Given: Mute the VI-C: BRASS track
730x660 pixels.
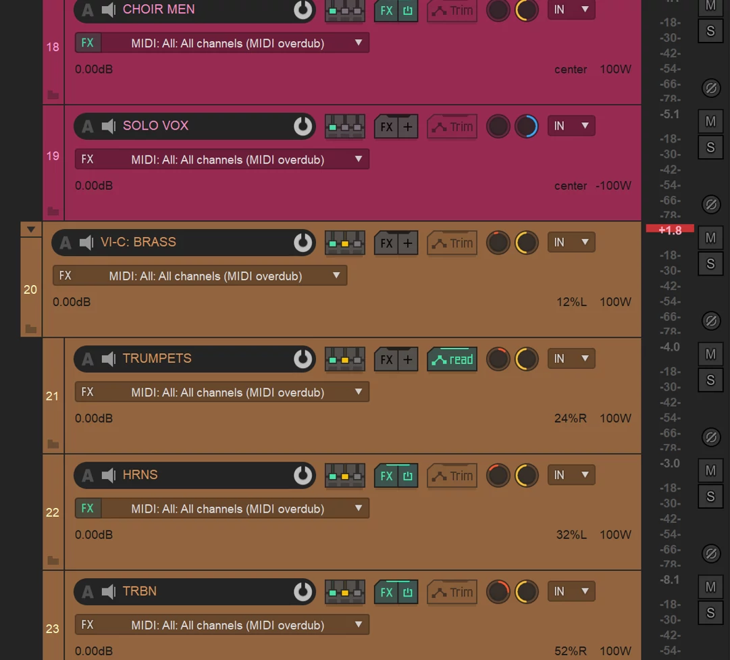Looking at the screenshot, I should point(710,238).
